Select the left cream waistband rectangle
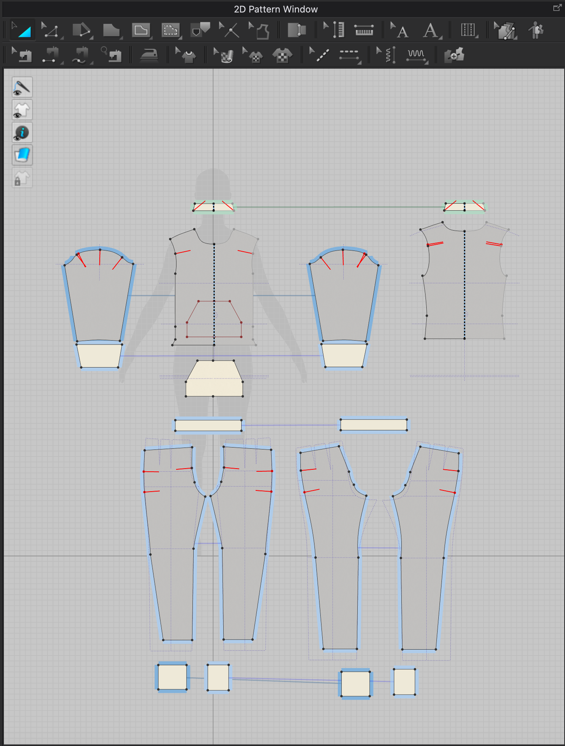The width and height of the screenshot is (565, 746). [208, 425]
